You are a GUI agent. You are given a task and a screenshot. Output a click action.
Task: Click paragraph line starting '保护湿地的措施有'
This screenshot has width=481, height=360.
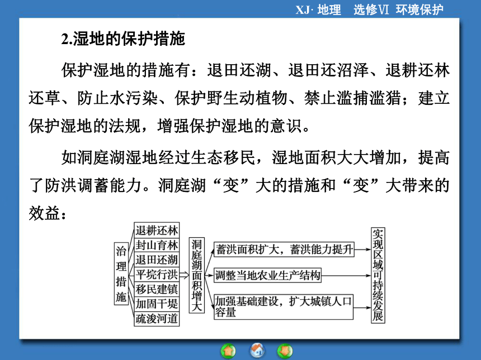[255, 70]
